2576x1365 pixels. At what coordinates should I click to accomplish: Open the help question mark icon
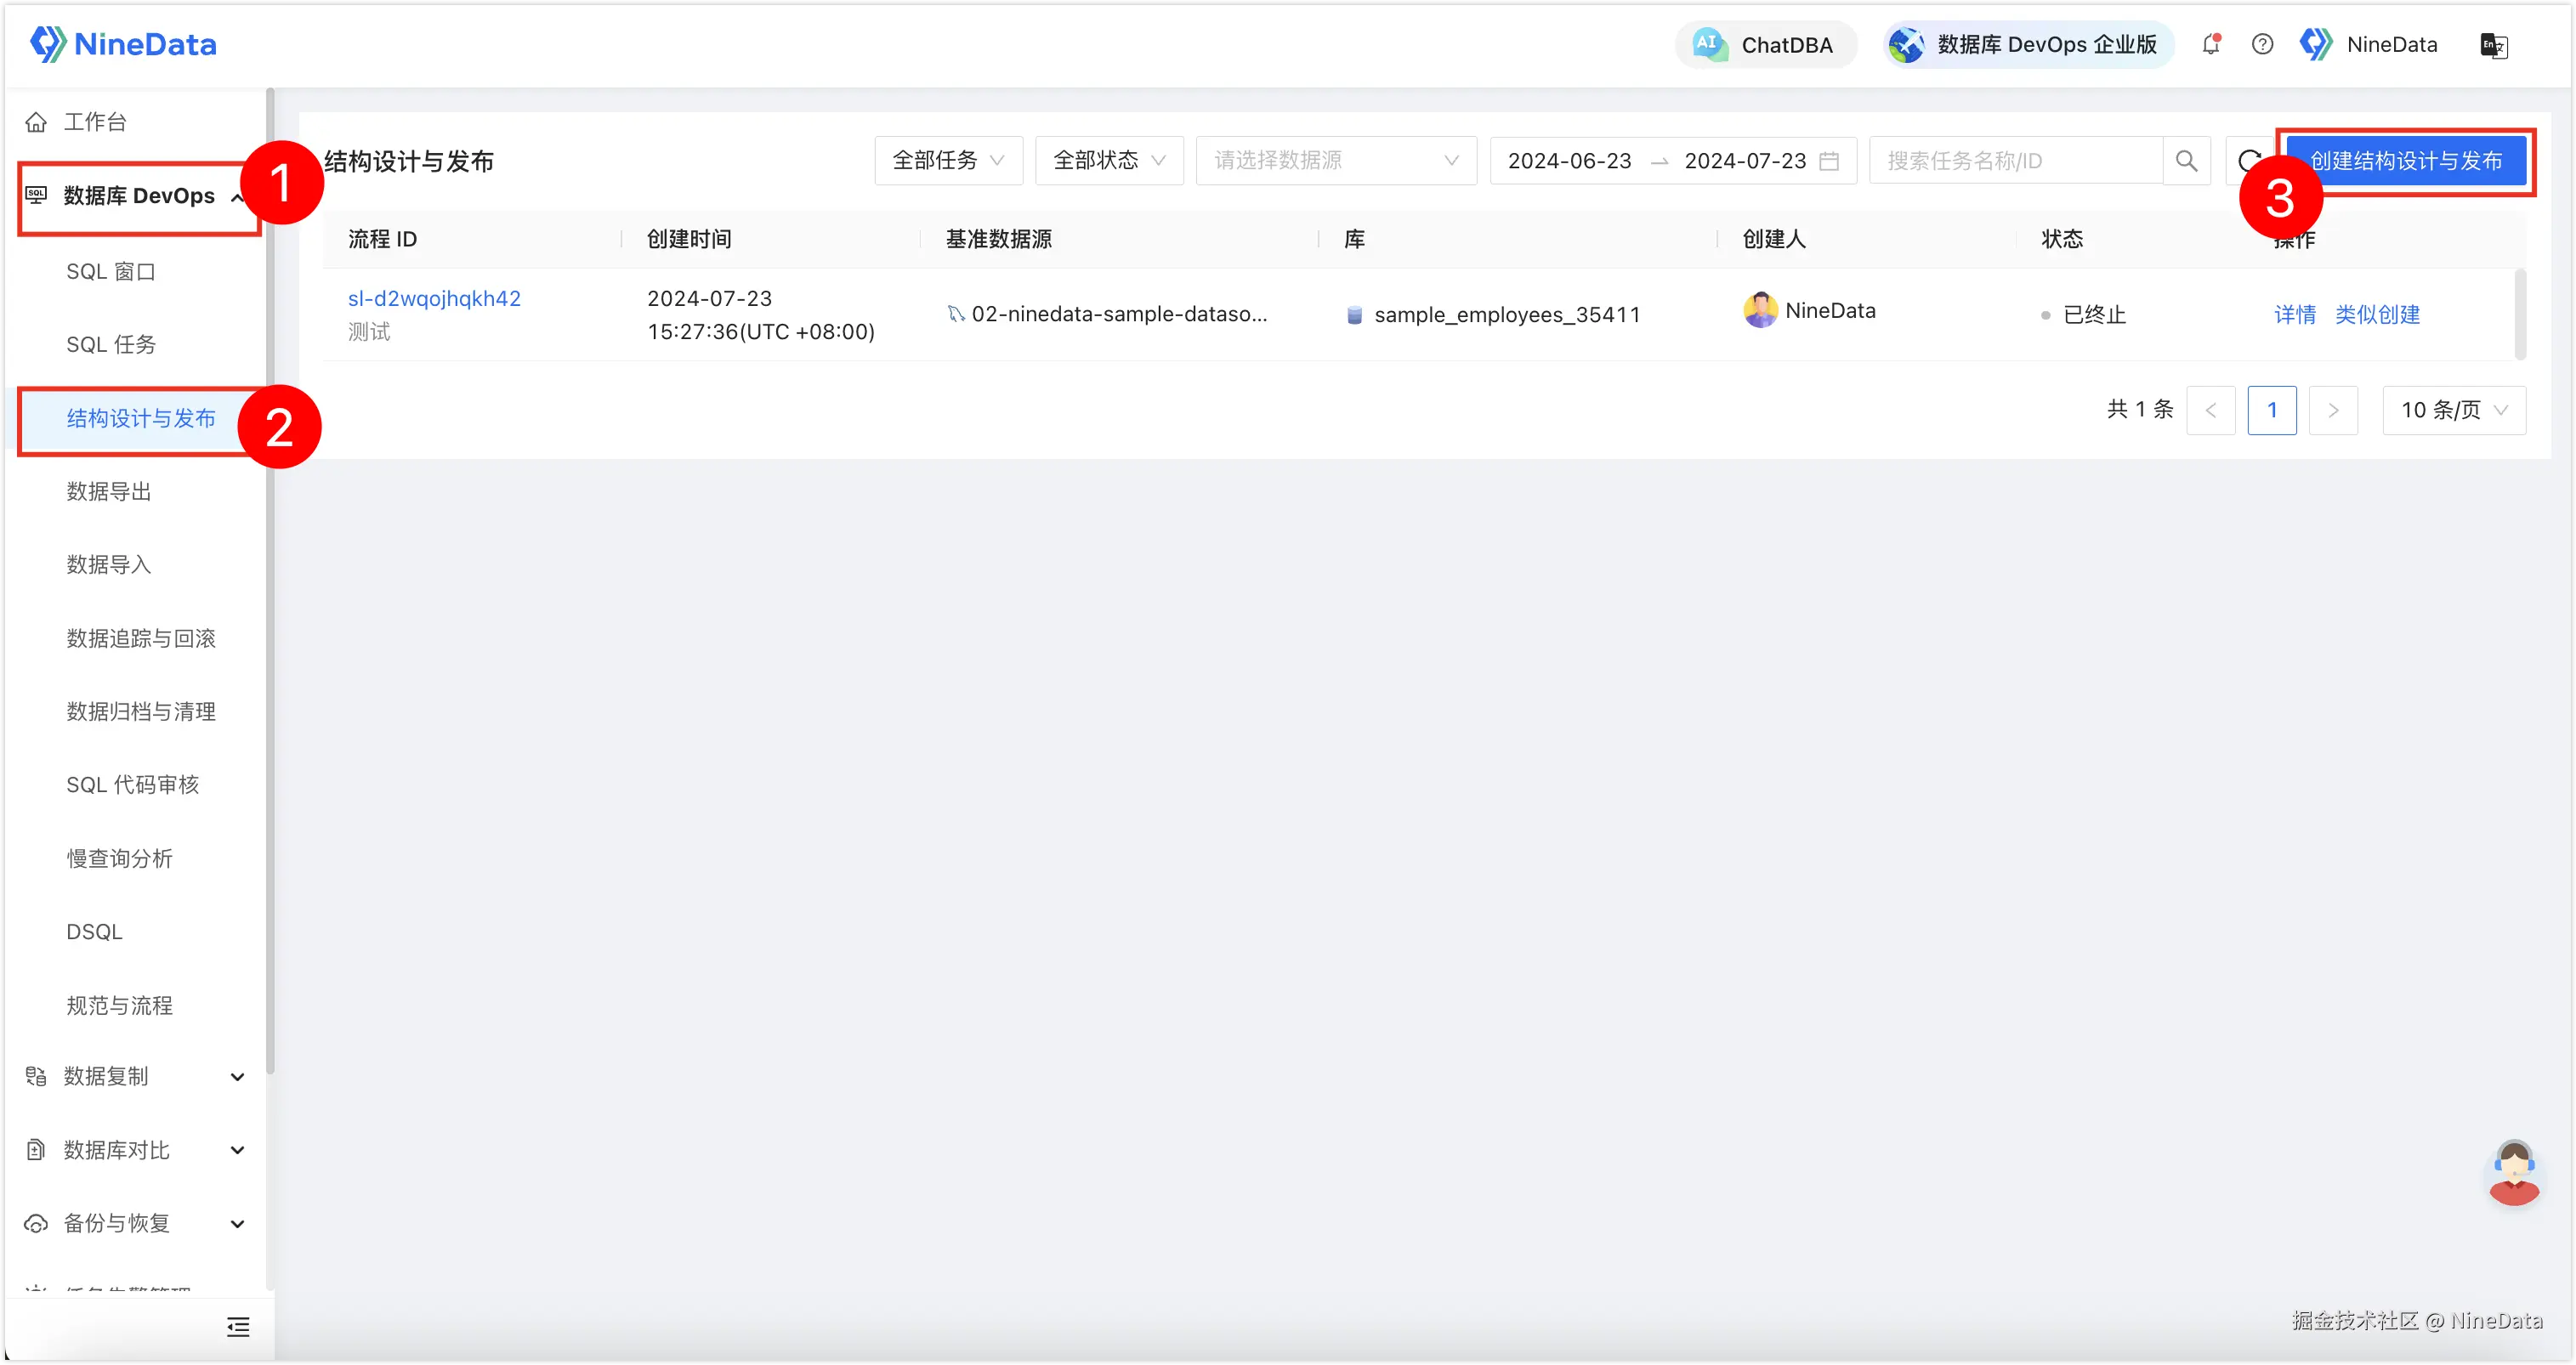(2262, 45)
